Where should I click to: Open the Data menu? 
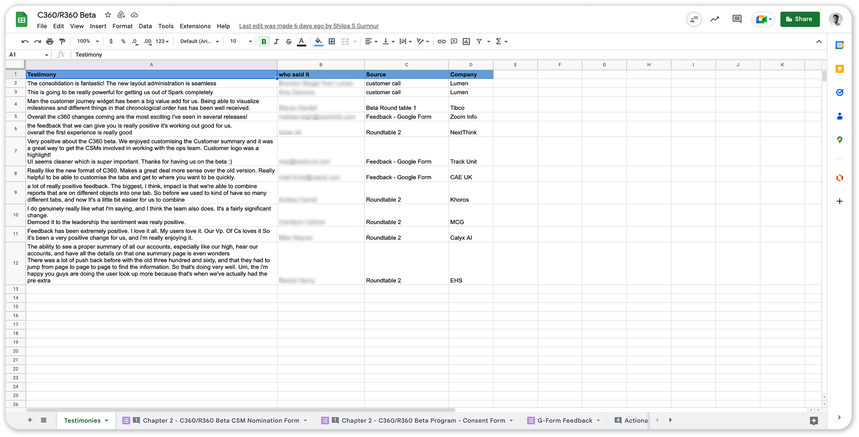coord(145,26)
